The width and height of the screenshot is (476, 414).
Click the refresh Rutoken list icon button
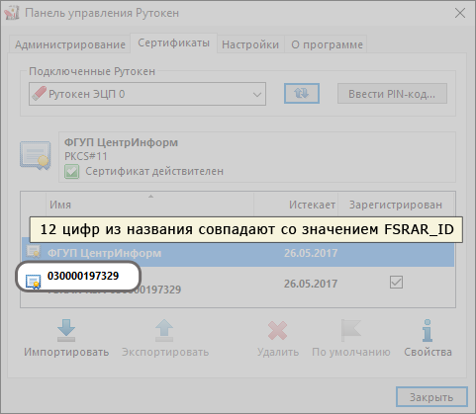point(302,94)
